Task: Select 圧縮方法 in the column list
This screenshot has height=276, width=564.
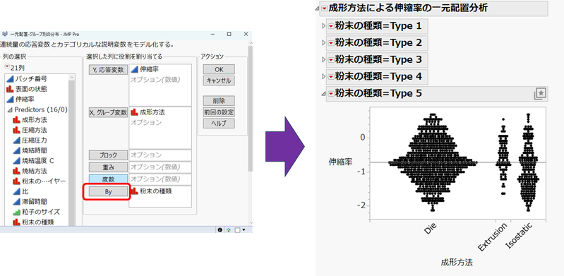Action: [30, 130]
